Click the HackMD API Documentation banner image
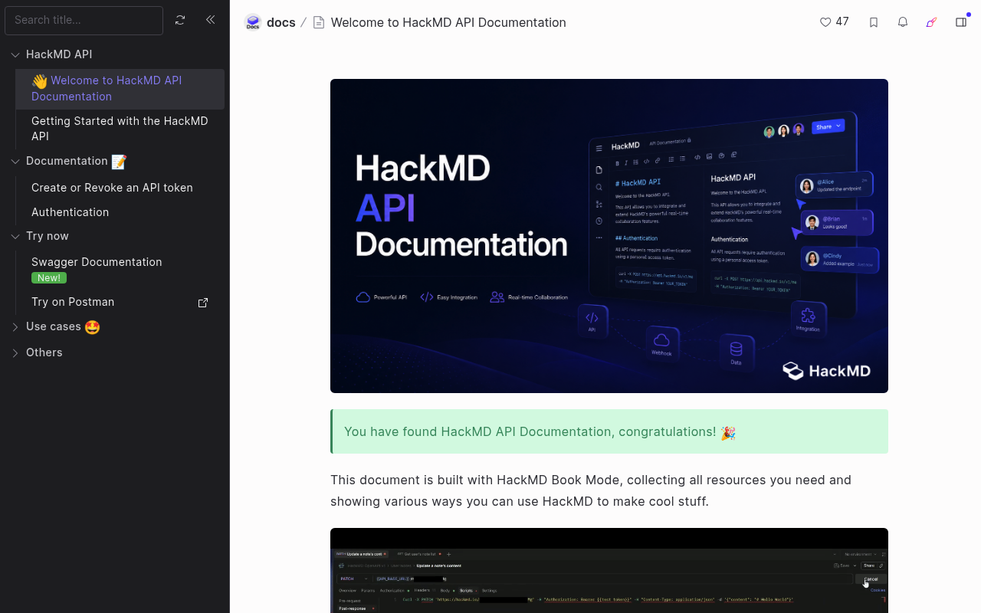Screen dimensions: 981x613 [x=609, y=236]
